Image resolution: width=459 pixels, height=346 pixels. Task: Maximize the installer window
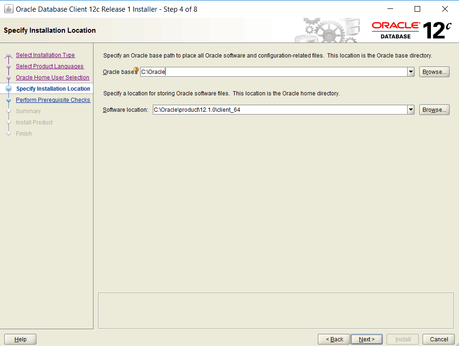coord(417,9)
